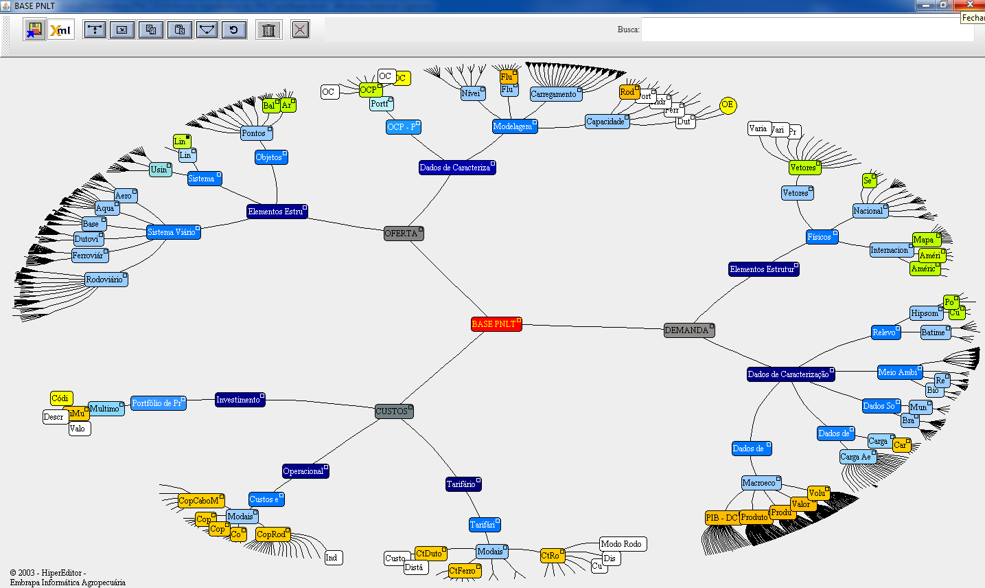985x588 pixels.
Task: Click into the Busca search field
Action: pyautogui.click(x=807, y=30)
